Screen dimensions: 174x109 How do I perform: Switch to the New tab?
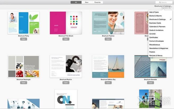tap(87, 2)
